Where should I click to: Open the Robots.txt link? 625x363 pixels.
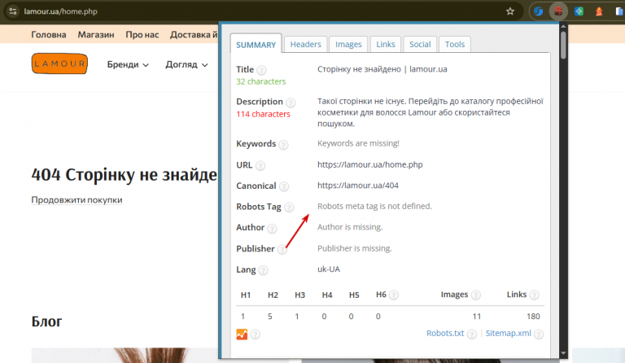click(445, 333)
